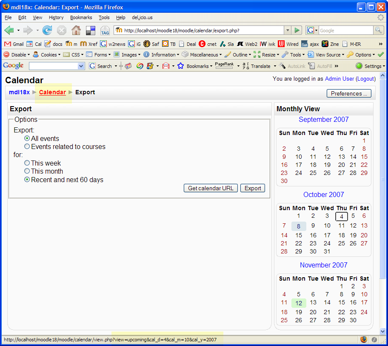Click the page scrollbar down arrow
This screenshot has height=346, width=388.
click(382, 331)
